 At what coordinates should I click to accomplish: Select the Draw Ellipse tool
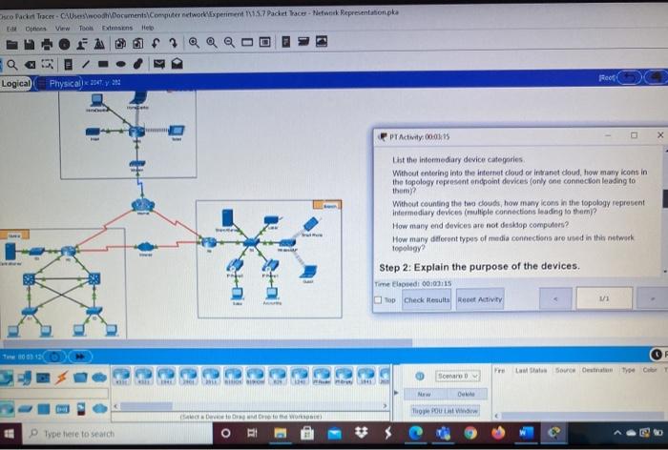[120, 64]
